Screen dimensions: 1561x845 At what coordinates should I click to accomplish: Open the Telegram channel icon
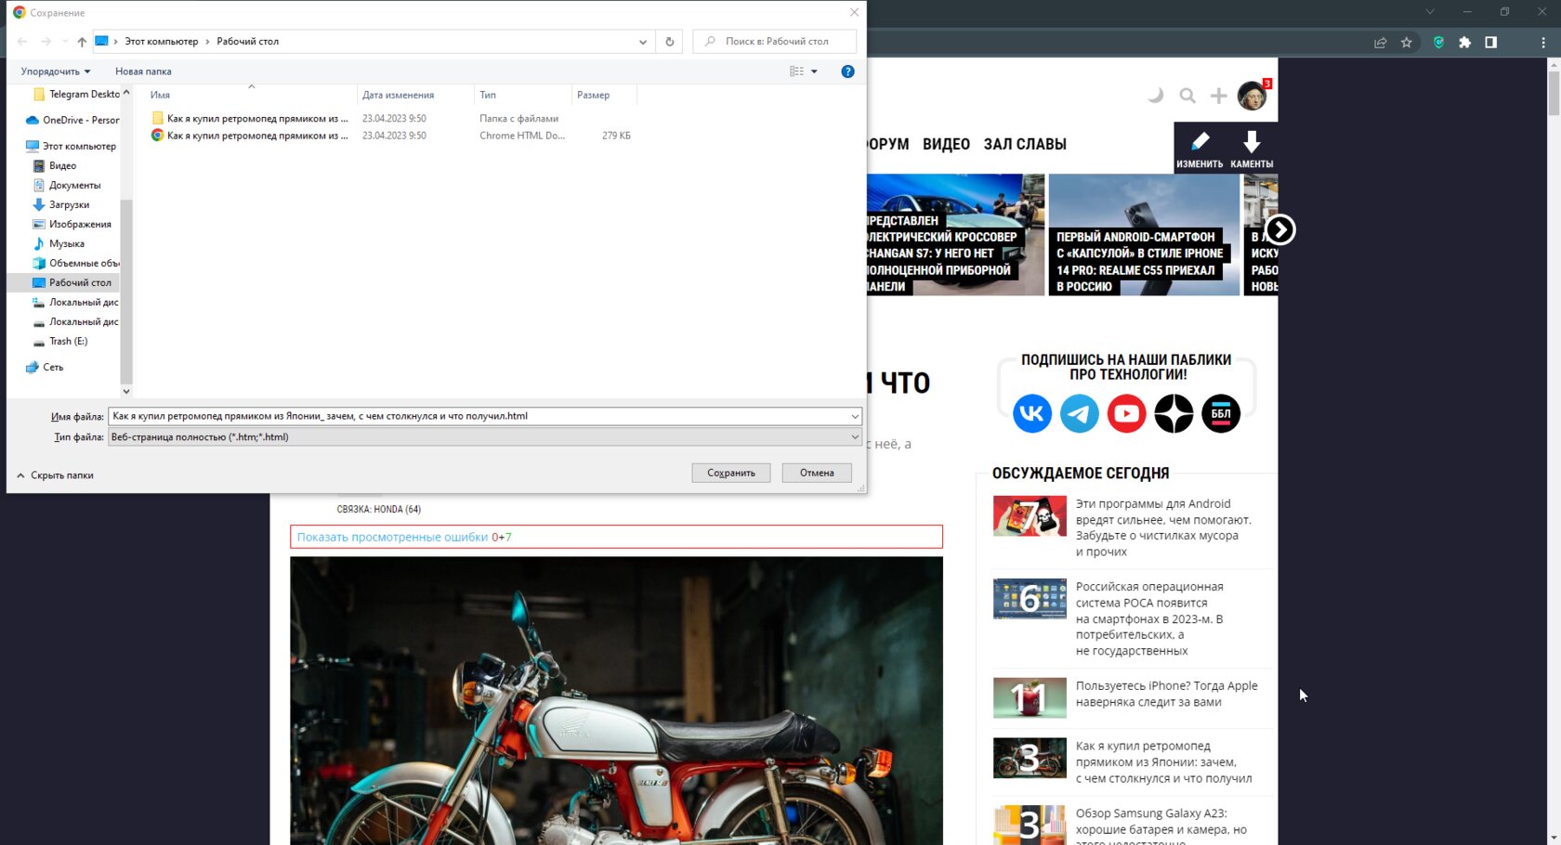click(1079, 413)
